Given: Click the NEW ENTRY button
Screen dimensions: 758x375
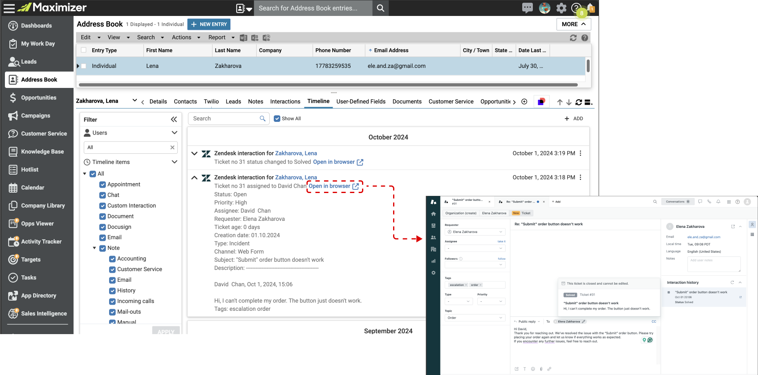Looking at the screenshot, I should click(x=209, y=24).
